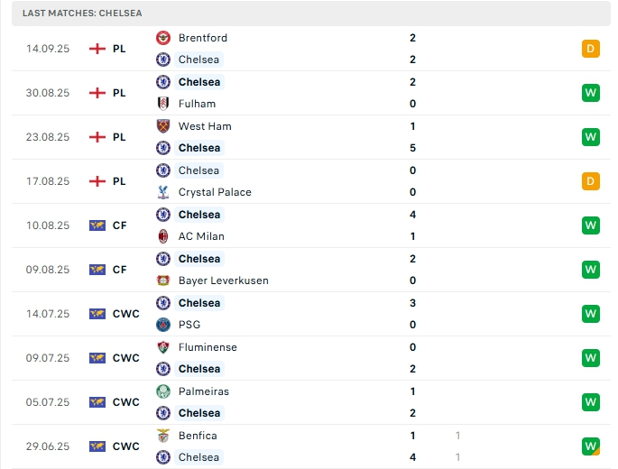Click the Benfica club crest icon
Image resolution: width=618 pixels, height=469 pixels.
pos(163,436)
